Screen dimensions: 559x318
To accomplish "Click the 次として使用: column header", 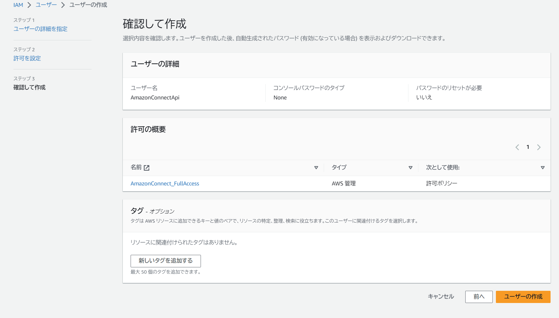I will 443,168.
